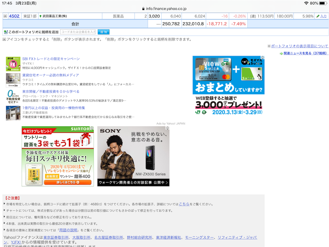
Task: Open 野村総合研究所 link
Action: pyautogui.click(x=139, y=237)
